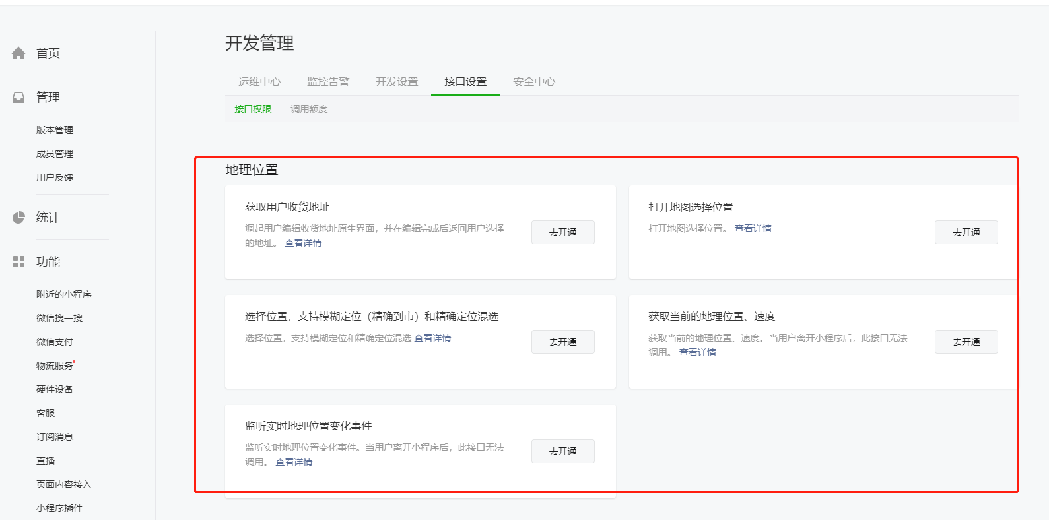This screenshot has width=1049, height=520.
Task: Click the home icon beside 首页
Action: point(18,53)
